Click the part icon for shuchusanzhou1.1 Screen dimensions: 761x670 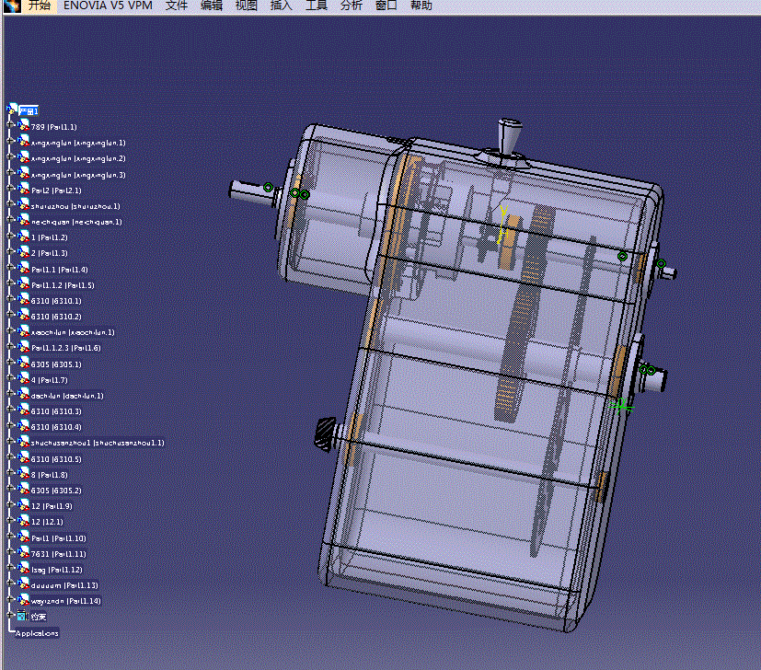(x=23, y=442)
